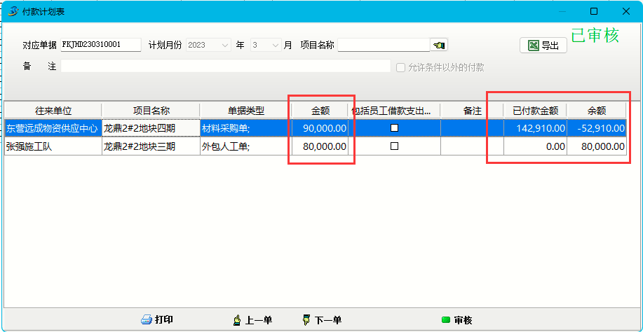643x332 pixels.
Task: Toggle 允许条件以外的付款 checkbox
Action: click(401, 68)
